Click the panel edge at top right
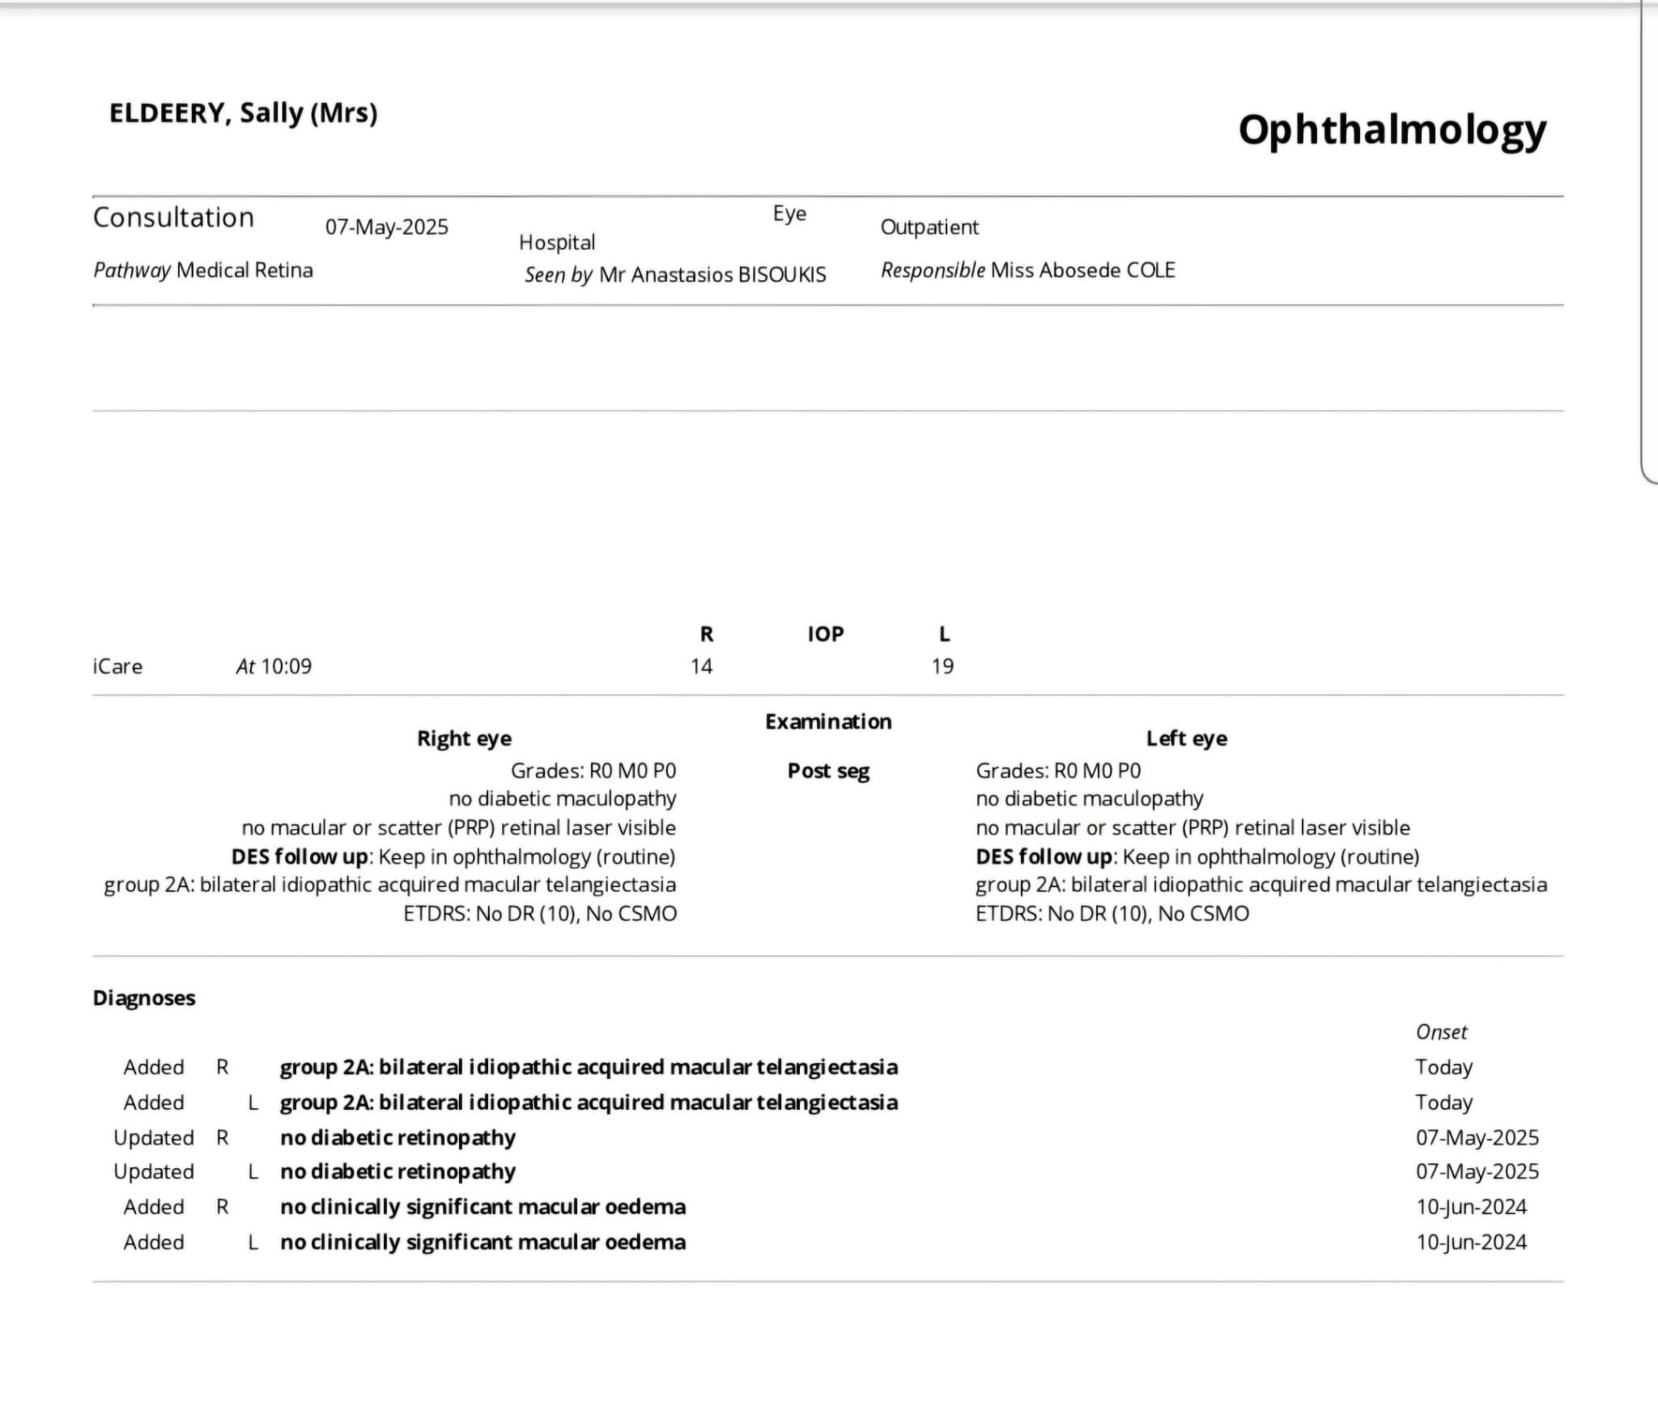The image size is (1658, 1415). (x=1648, y=243)
